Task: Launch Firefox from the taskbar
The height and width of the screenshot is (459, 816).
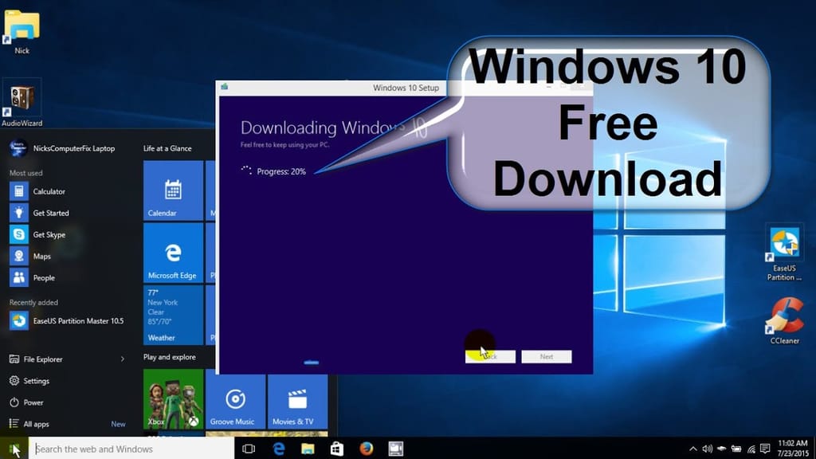Action: [367, 449]
